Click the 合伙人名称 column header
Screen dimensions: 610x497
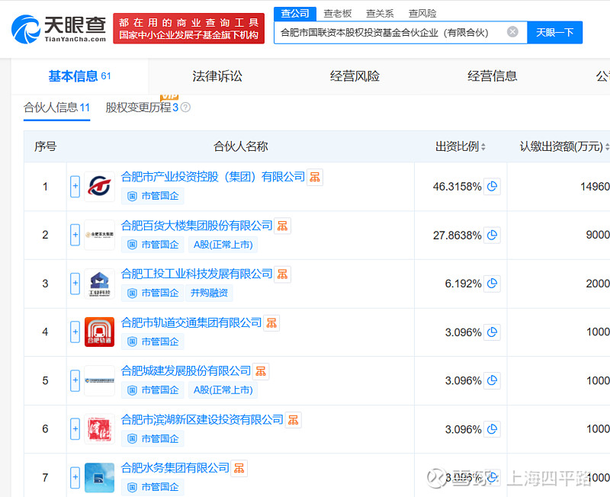tap(240, 146)
